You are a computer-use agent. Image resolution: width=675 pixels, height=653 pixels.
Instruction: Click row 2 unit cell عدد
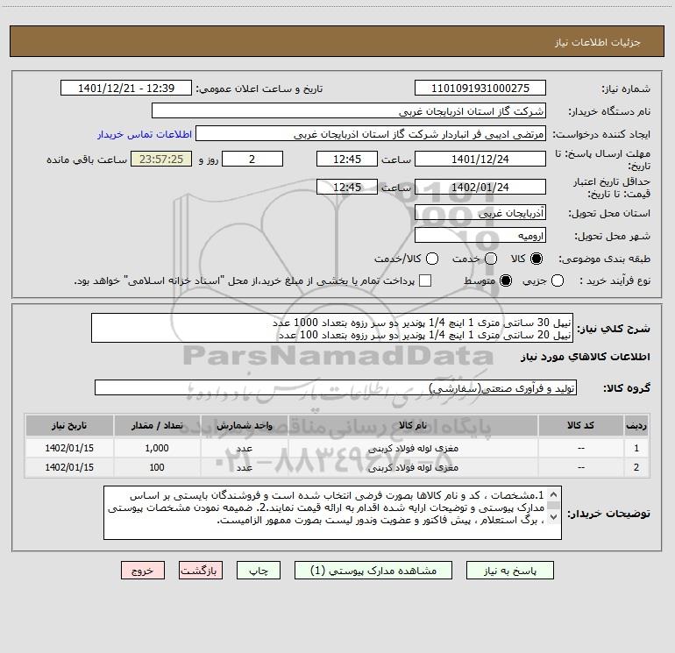(244, 467)
